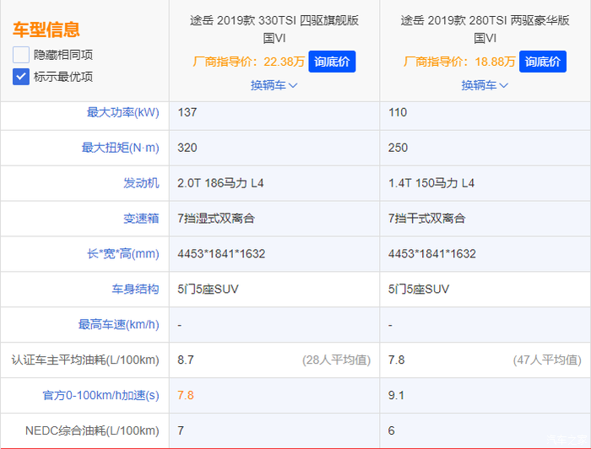591x449 pixels.
Task: Click 询底价 for the 280TSI 两驱豪华版
Action: [543, 62]
